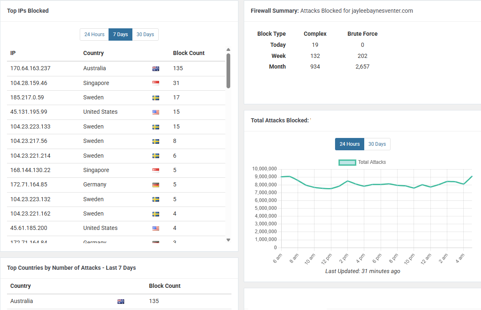
Task: Click the Singapore flag beside 104.28.159.46
Action: tap(156, 83)
